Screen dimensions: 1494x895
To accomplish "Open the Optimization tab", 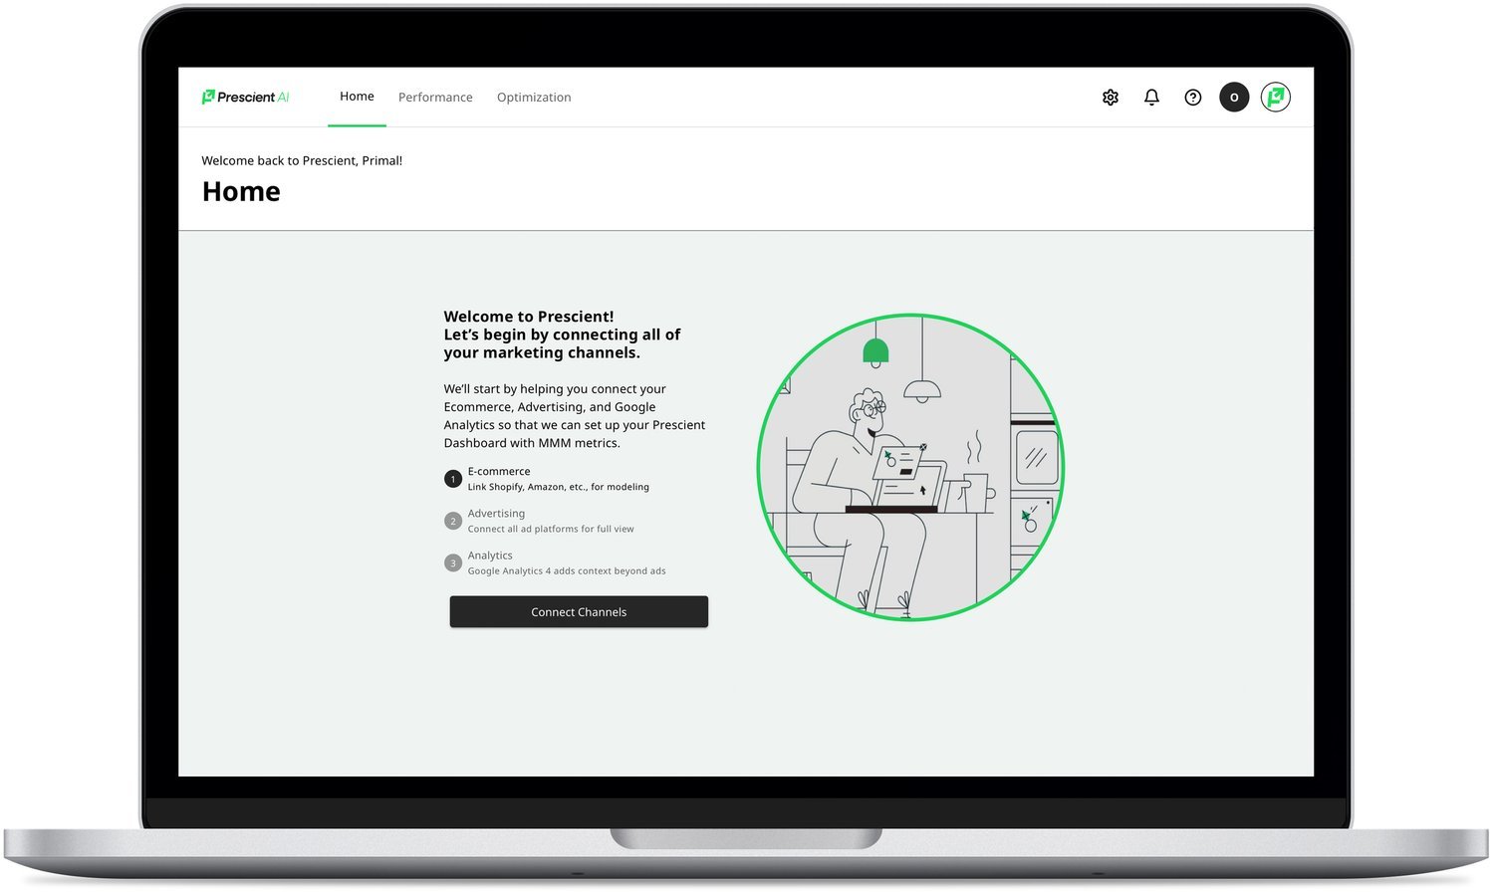I will (x=534, y=97).
